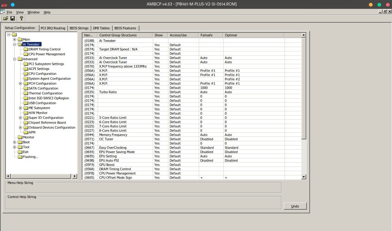The width and height of the screenshot is (392, 231).
Task: Click the Access/Use column header
Action: click(x=183, y=35)
